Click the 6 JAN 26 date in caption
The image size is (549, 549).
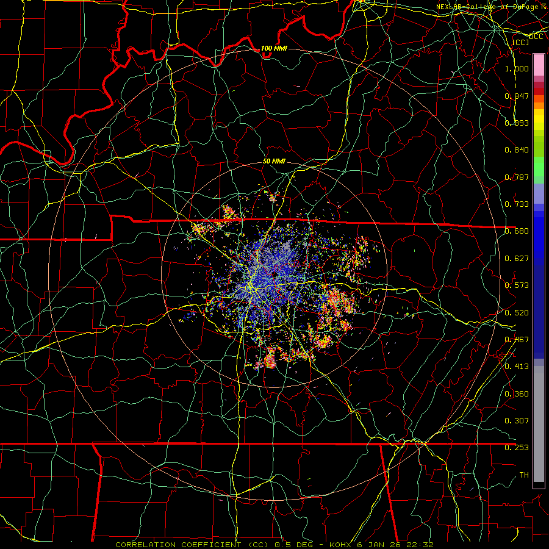[380, 545]
